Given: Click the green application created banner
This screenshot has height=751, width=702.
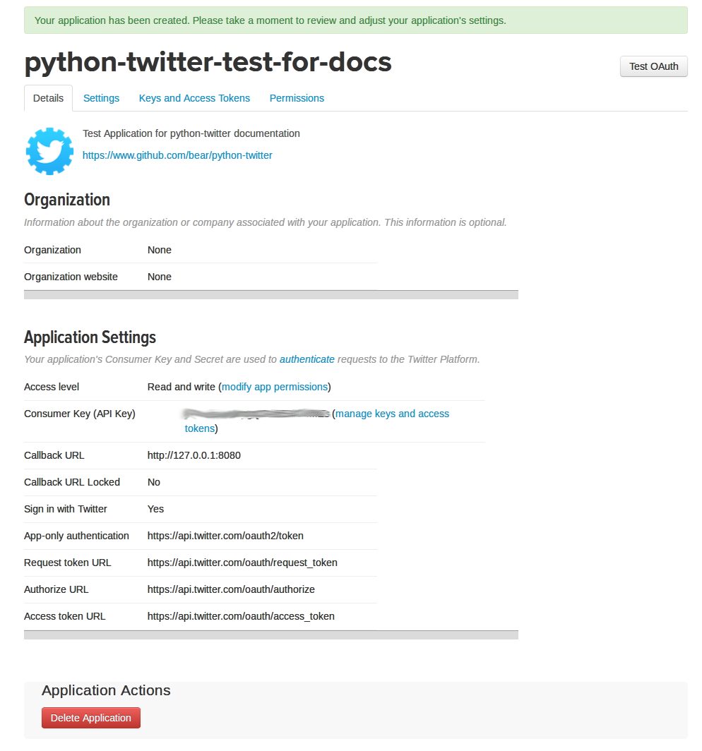Looking at the screenshot, I should (x=355, y=20).
